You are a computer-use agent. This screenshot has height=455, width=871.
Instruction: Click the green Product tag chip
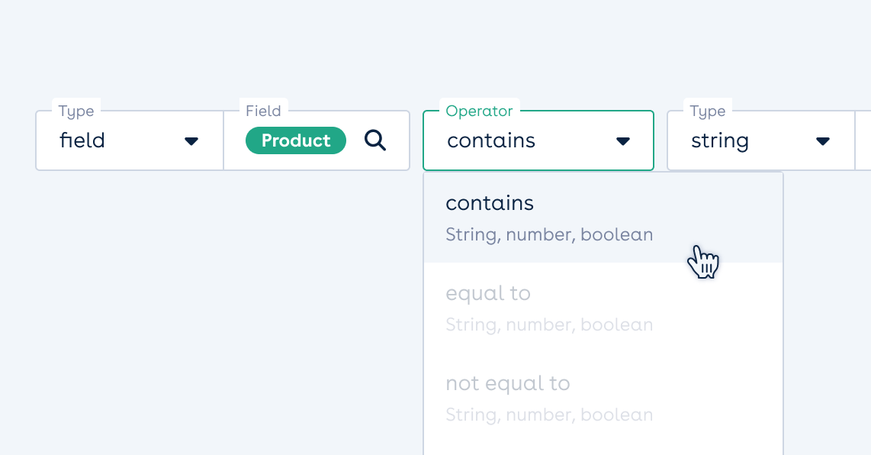296,140
